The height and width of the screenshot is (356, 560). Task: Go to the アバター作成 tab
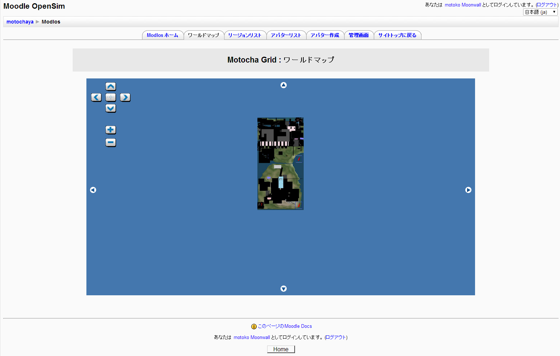(x=325, y=35)
